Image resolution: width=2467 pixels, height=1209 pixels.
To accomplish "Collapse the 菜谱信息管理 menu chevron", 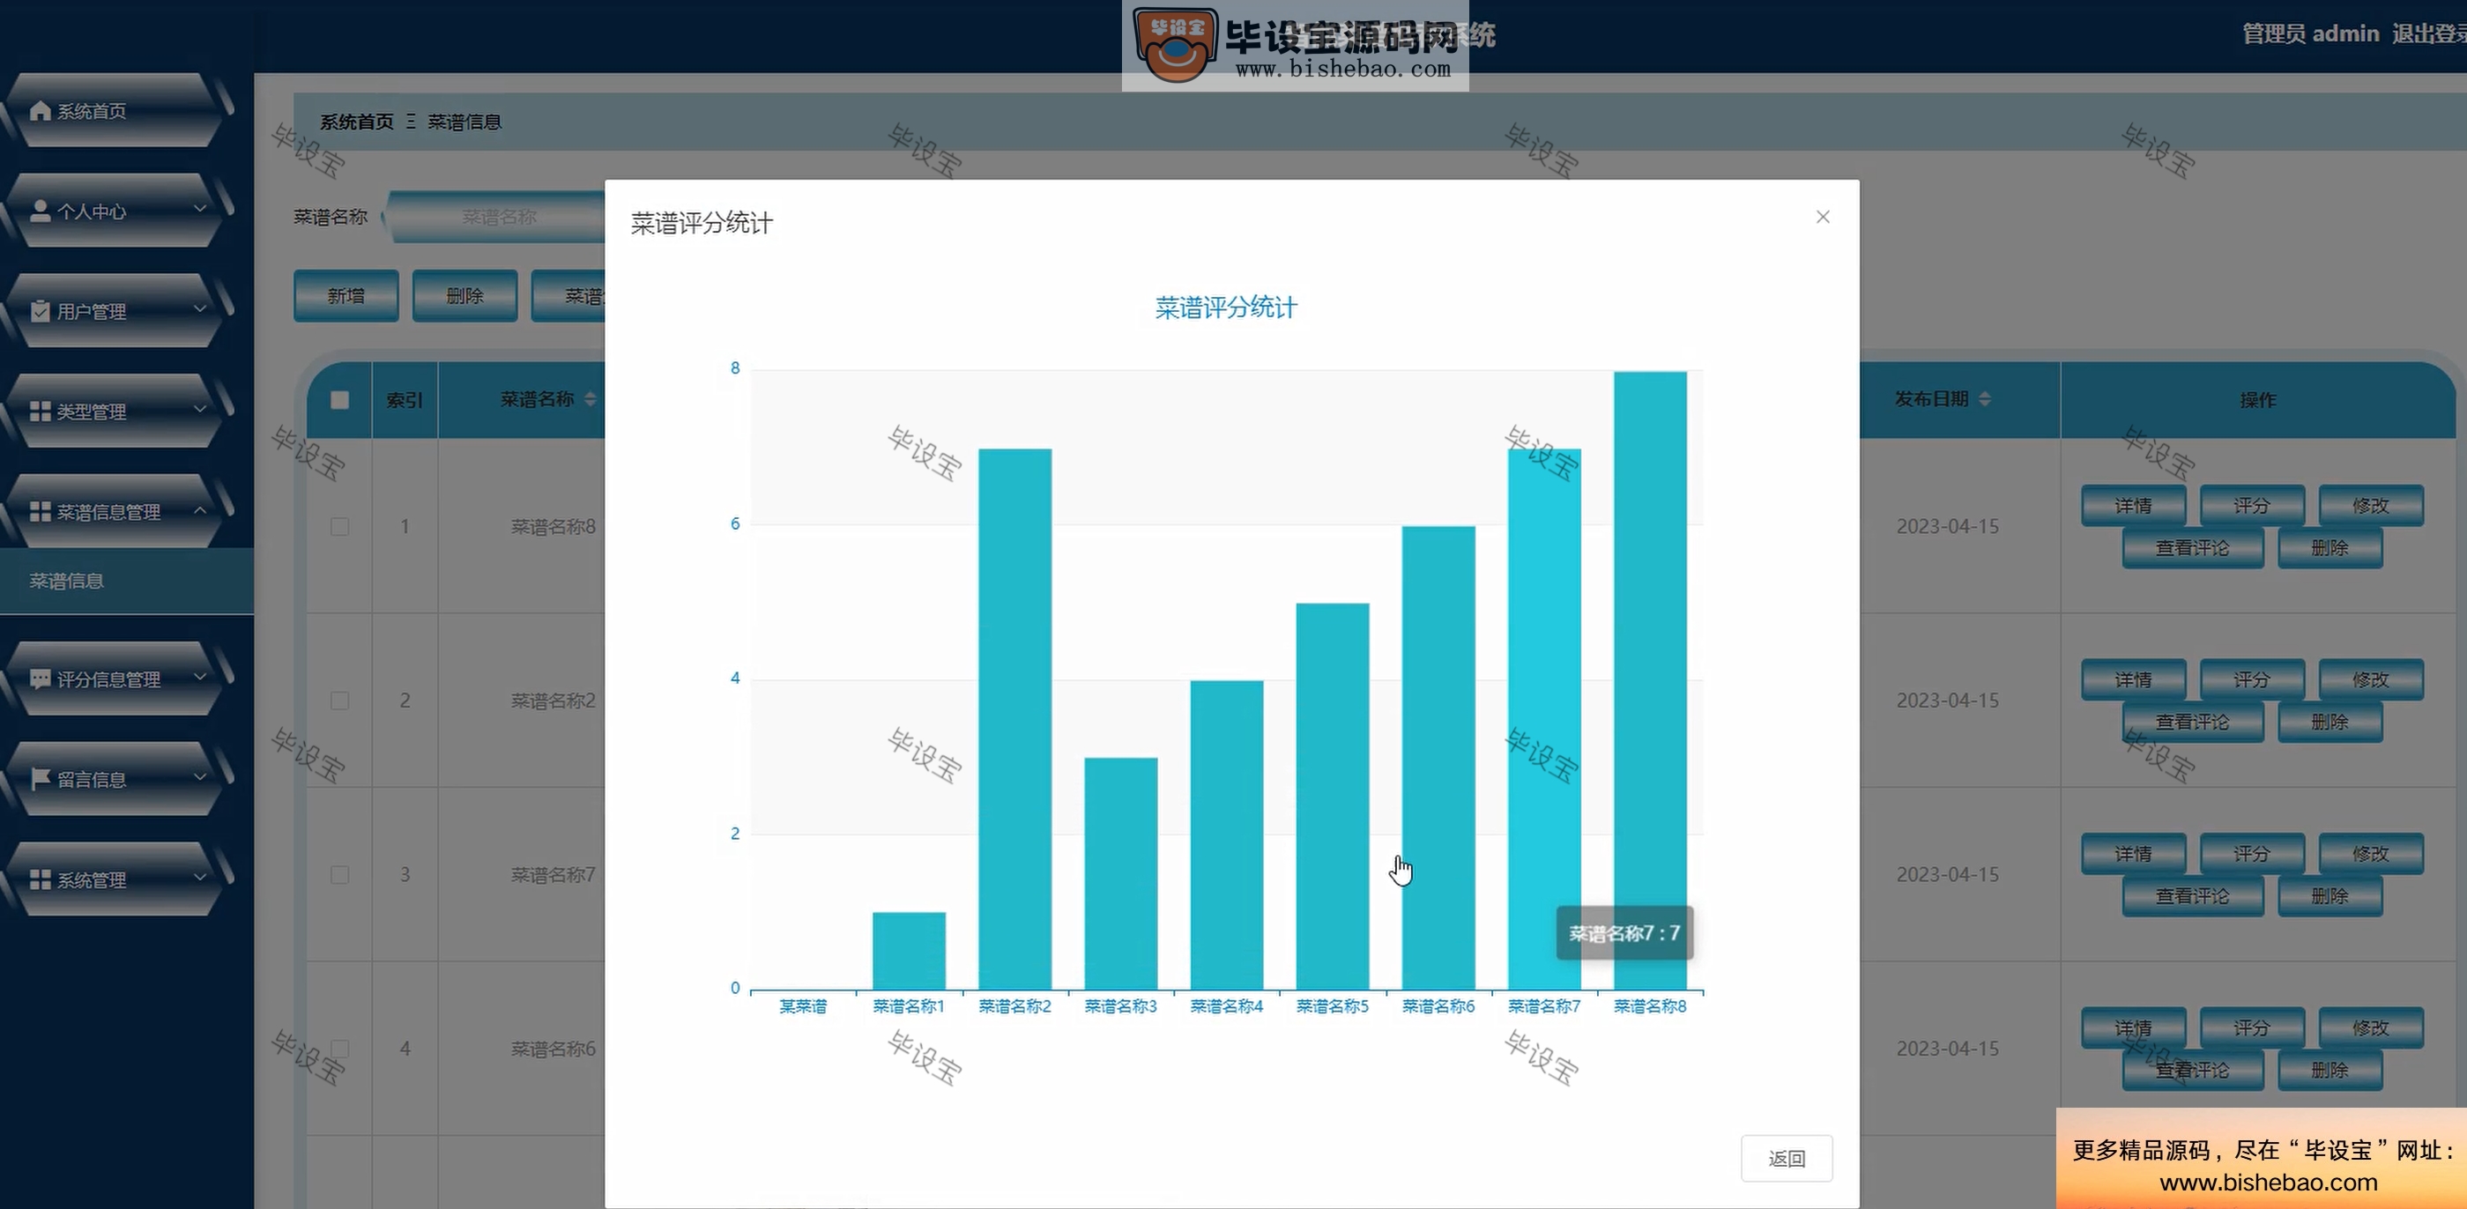I will (x=200, y=510).
